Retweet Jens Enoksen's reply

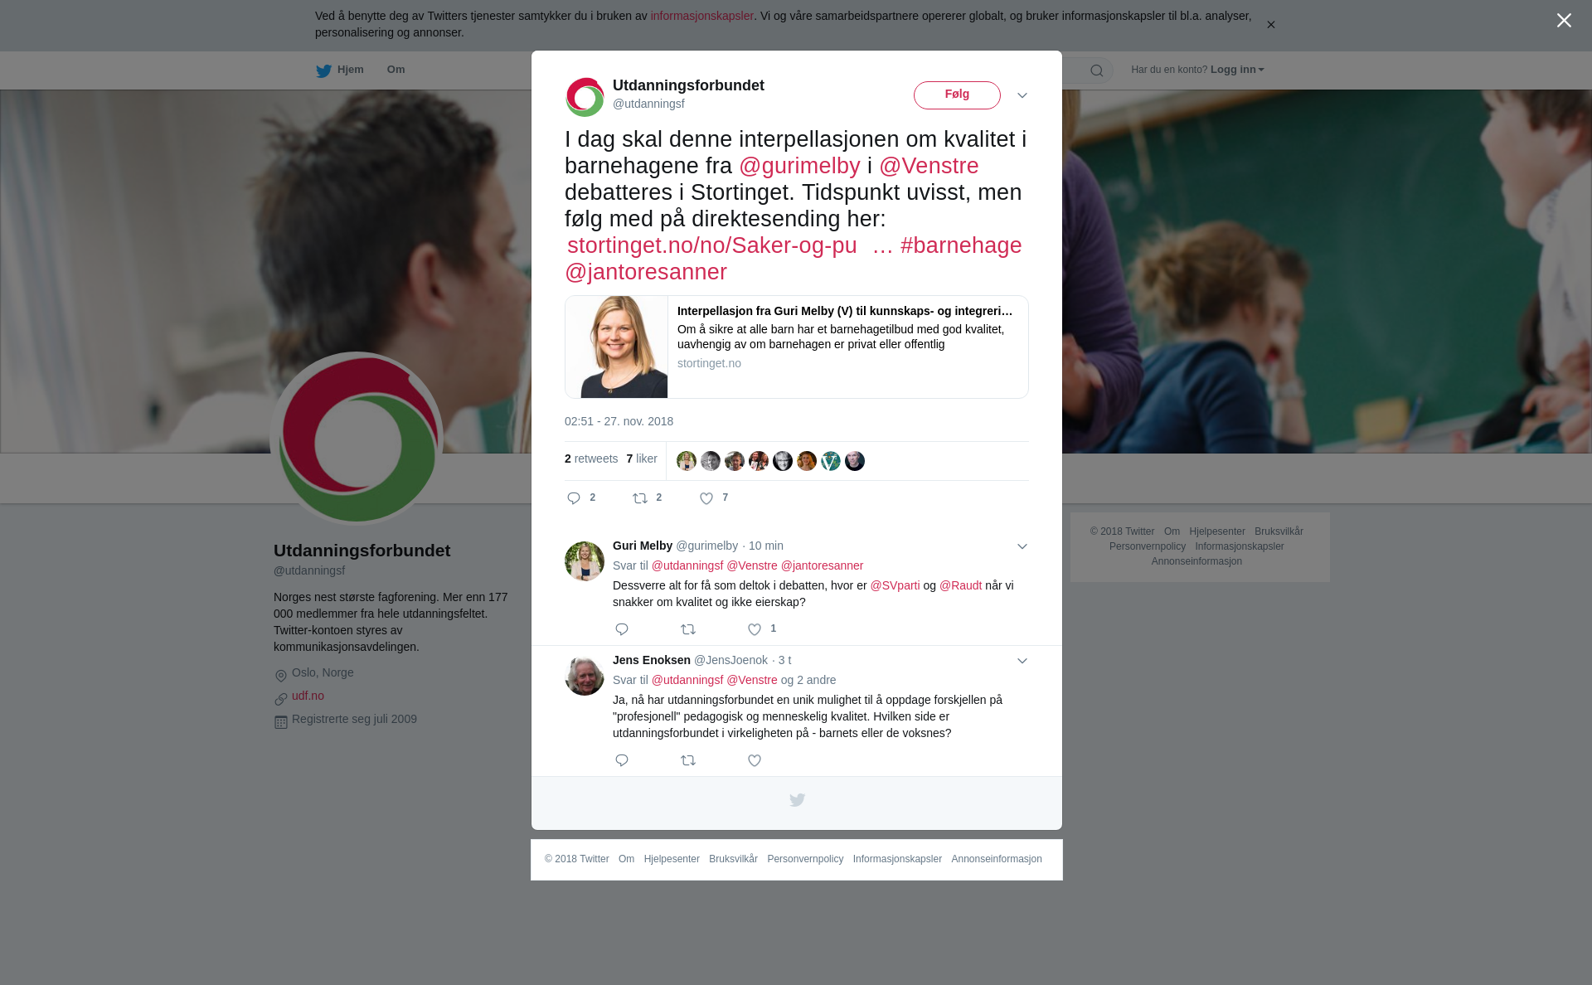pyautogui.click(x=688, y=760)
